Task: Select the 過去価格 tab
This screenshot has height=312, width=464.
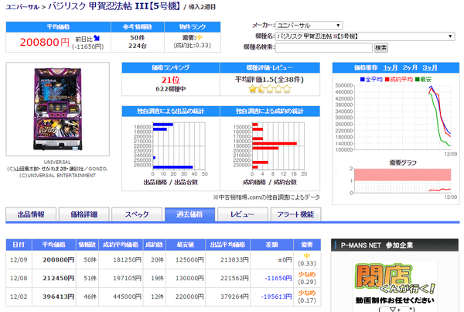Action: pos(189,214)
